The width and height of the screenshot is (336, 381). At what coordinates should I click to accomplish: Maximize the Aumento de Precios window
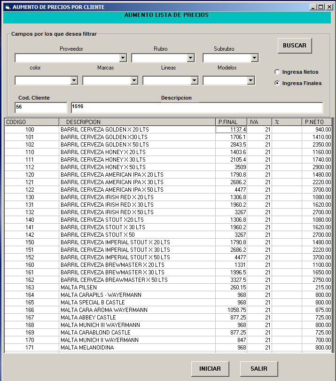tap(321, 7)
